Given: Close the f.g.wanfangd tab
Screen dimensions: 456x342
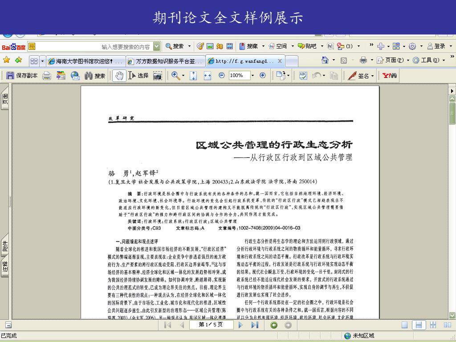Looking at the screenshot, I should tap(280, 61).
